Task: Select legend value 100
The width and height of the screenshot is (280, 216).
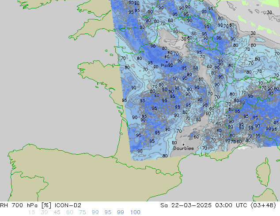Action: 135,212
